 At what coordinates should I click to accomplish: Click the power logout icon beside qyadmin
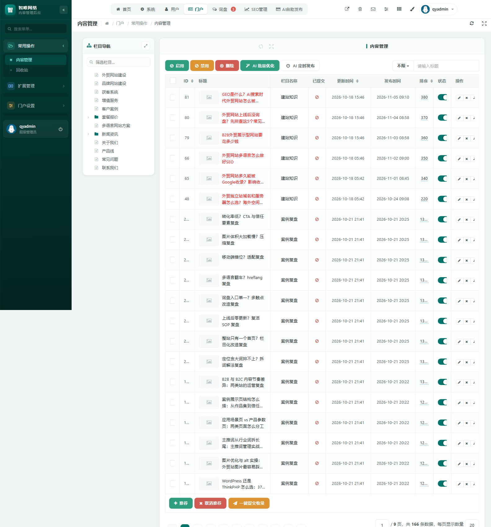click(x=60, y=129)
